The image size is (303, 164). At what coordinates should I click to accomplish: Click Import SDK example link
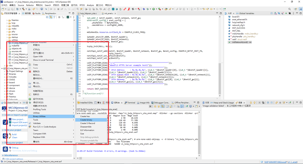tap(20, 122)
